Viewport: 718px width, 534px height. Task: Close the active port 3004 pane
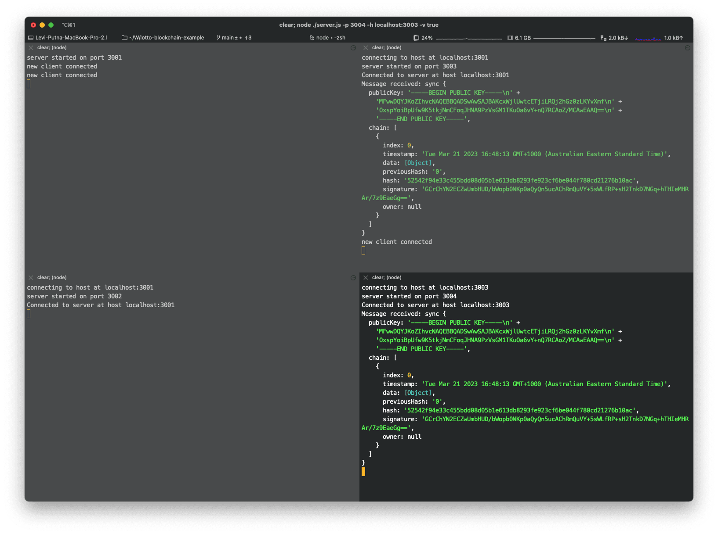pyautogui.click(x=366, y=278)
